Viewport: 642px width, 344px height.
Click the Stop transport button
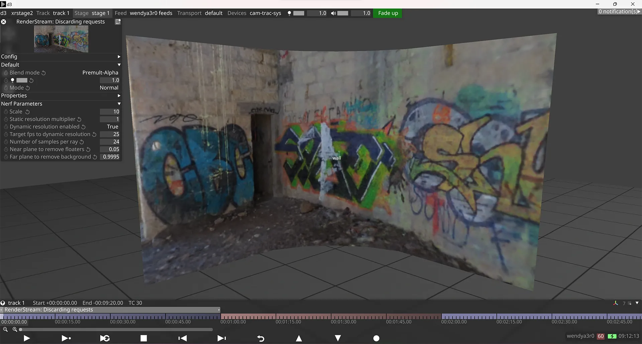click(x=143, y=338)
